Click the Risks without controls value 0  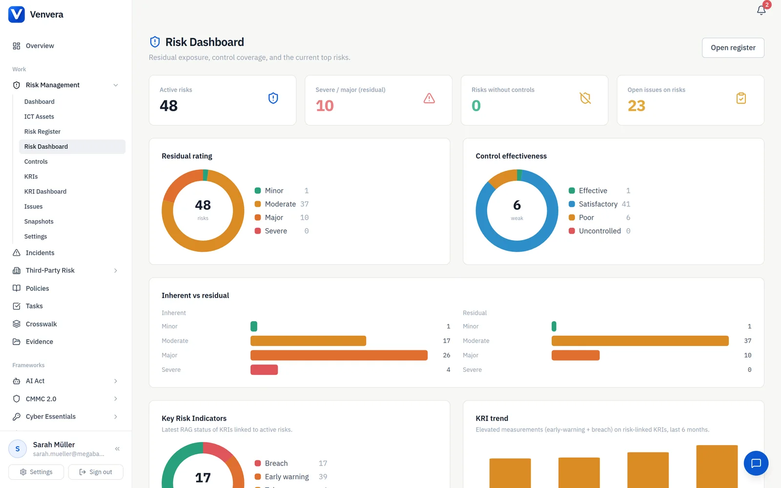pos(476,106)
